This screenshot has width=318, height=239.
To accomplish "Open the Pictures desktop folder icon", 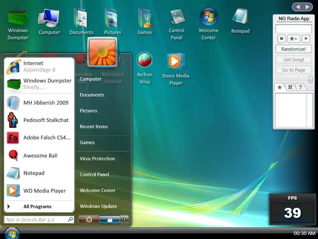I will 112,21.
